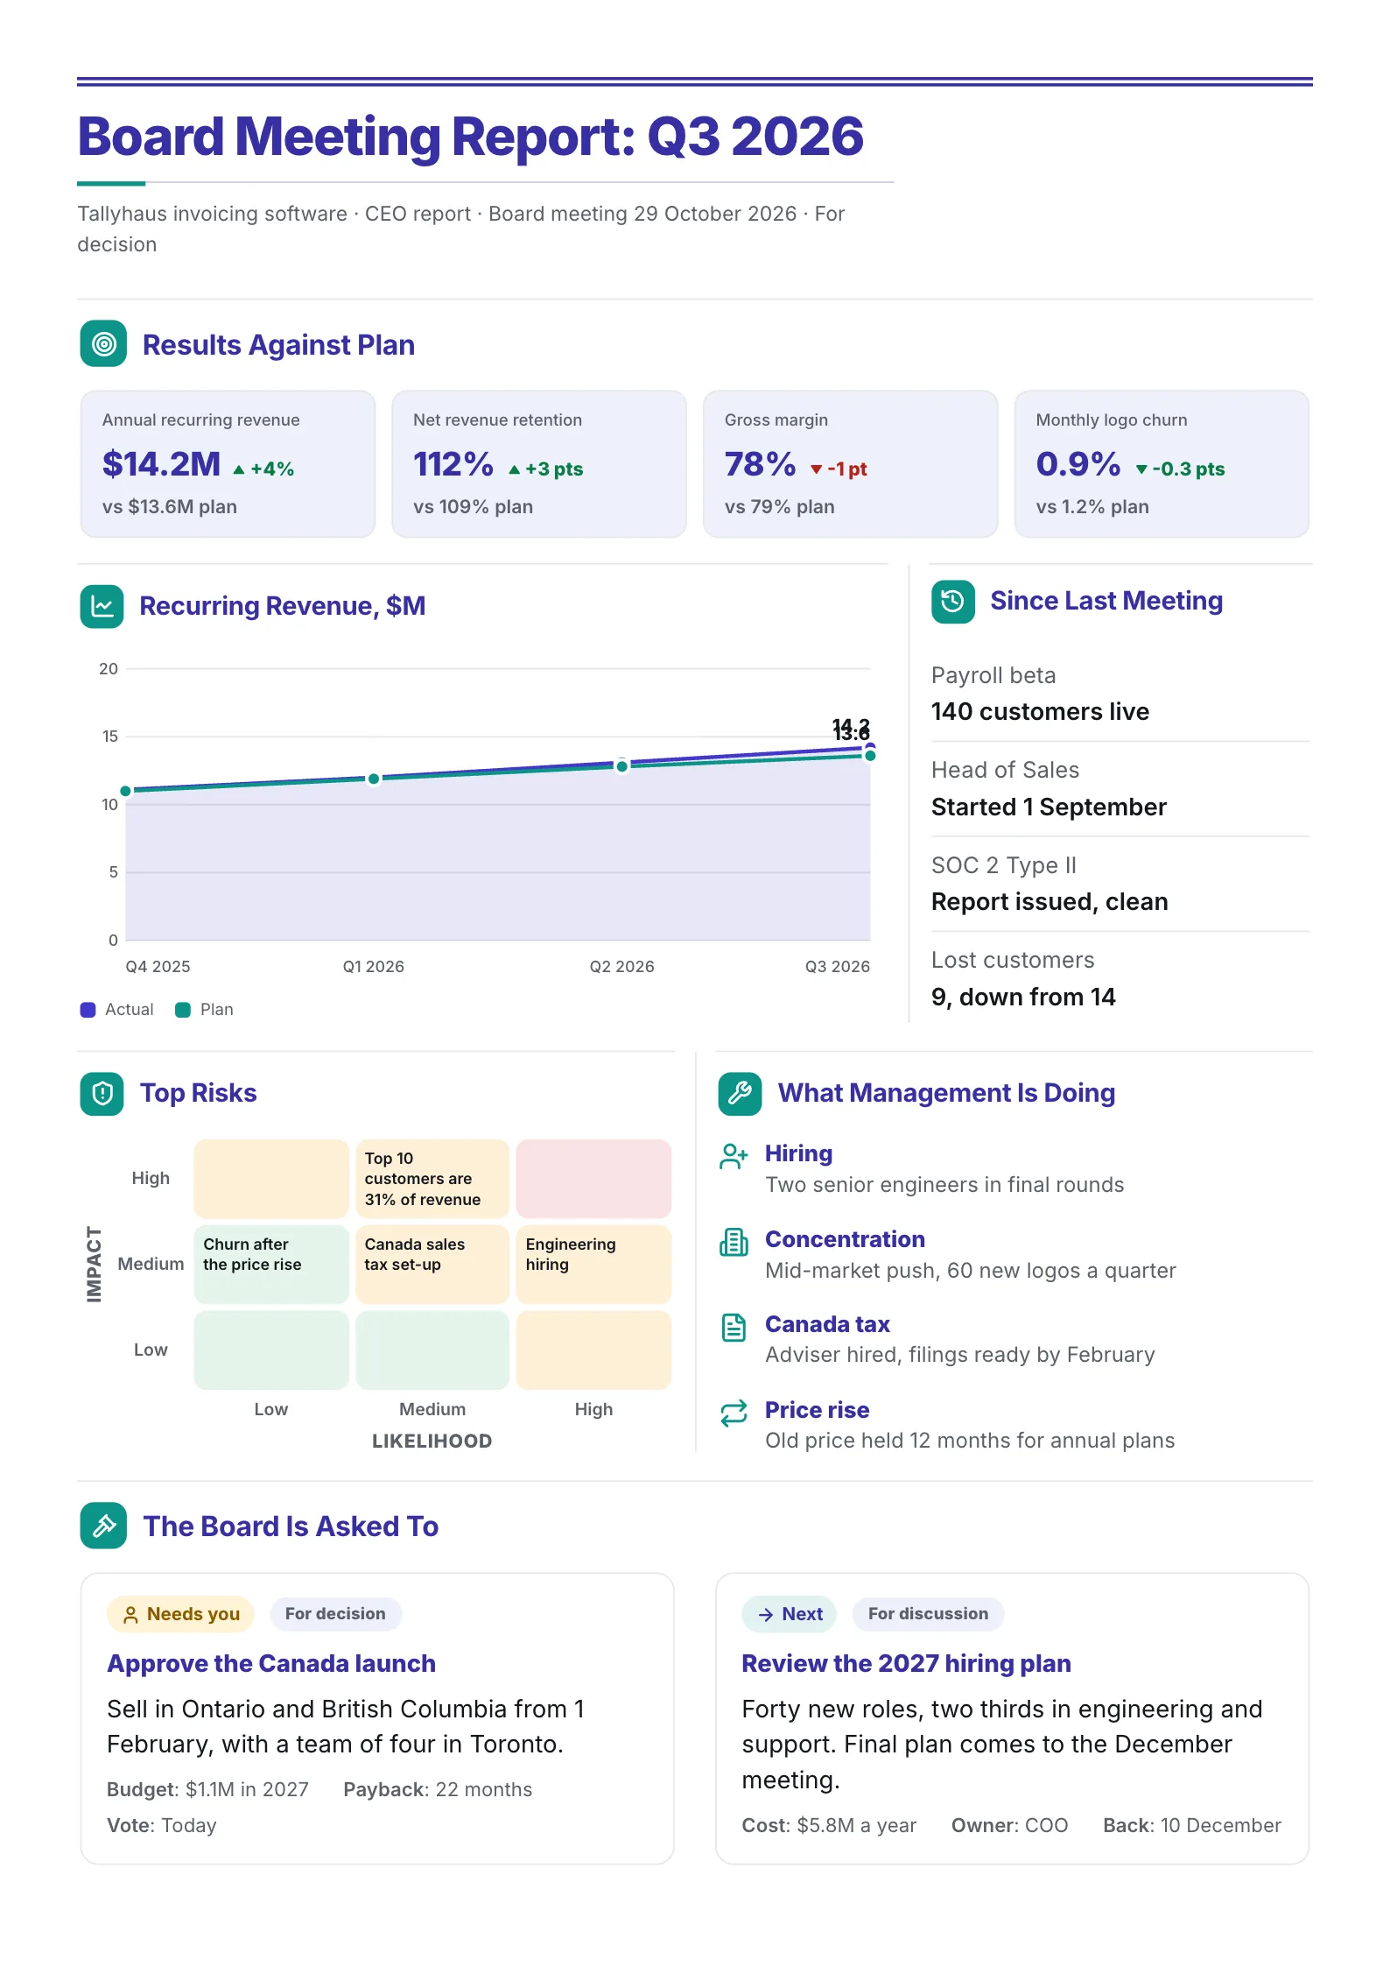Click the $14.2M annual recurring revenue value
Viewport: 1390px width, 1967px height.
tap(162, 464)
